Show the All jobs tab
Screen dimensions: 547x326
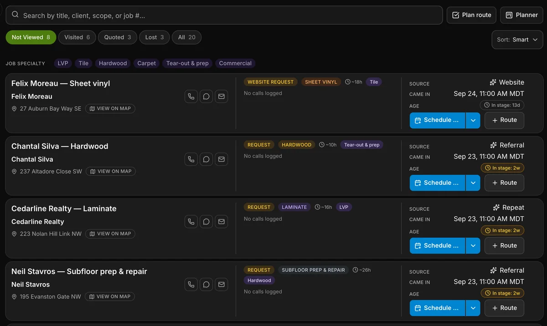click(x=186, y=37)
